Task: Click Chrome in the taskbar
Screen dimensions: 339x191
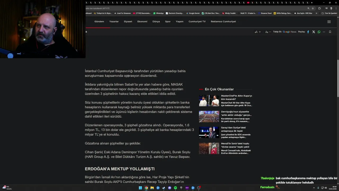Action: [146, 188]
